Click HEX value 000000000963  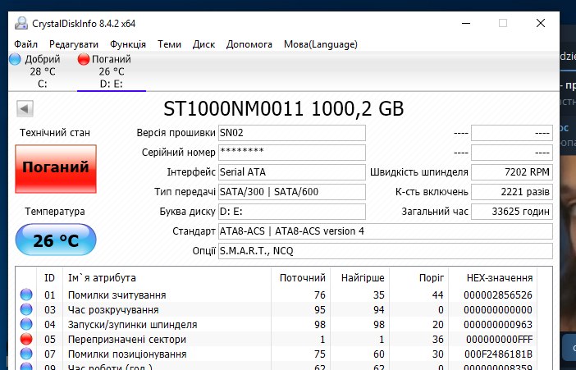(498, 325)
